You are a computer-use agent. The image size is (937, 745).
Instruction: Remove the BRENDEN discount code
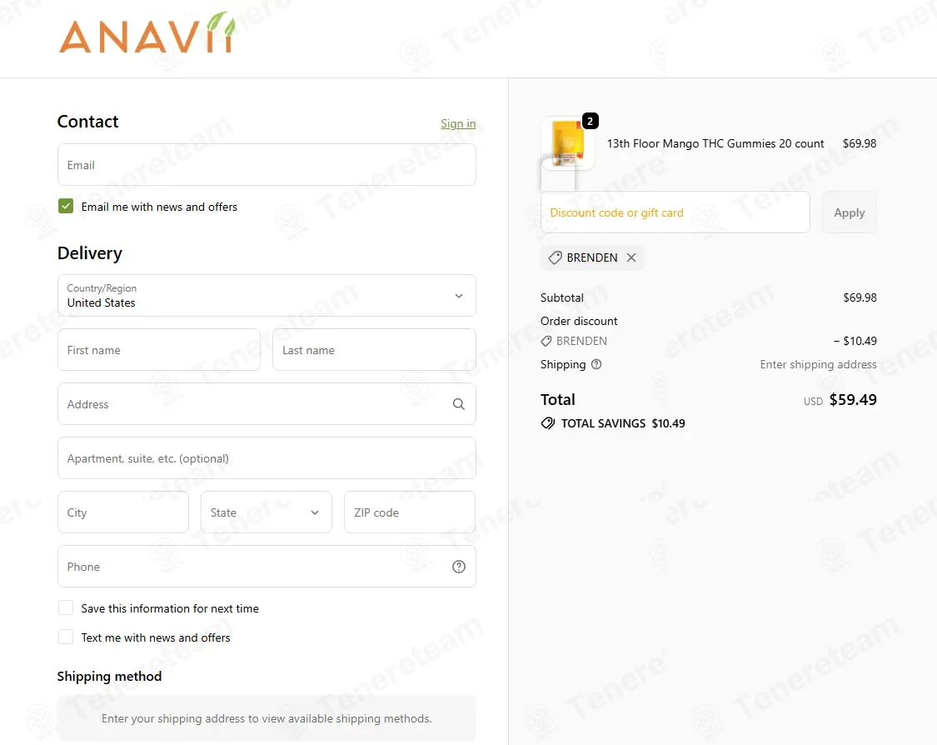point(631,257)
